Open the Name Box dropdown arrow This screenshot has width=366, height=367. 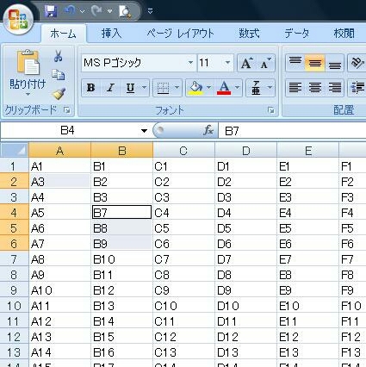coord(144,131)
